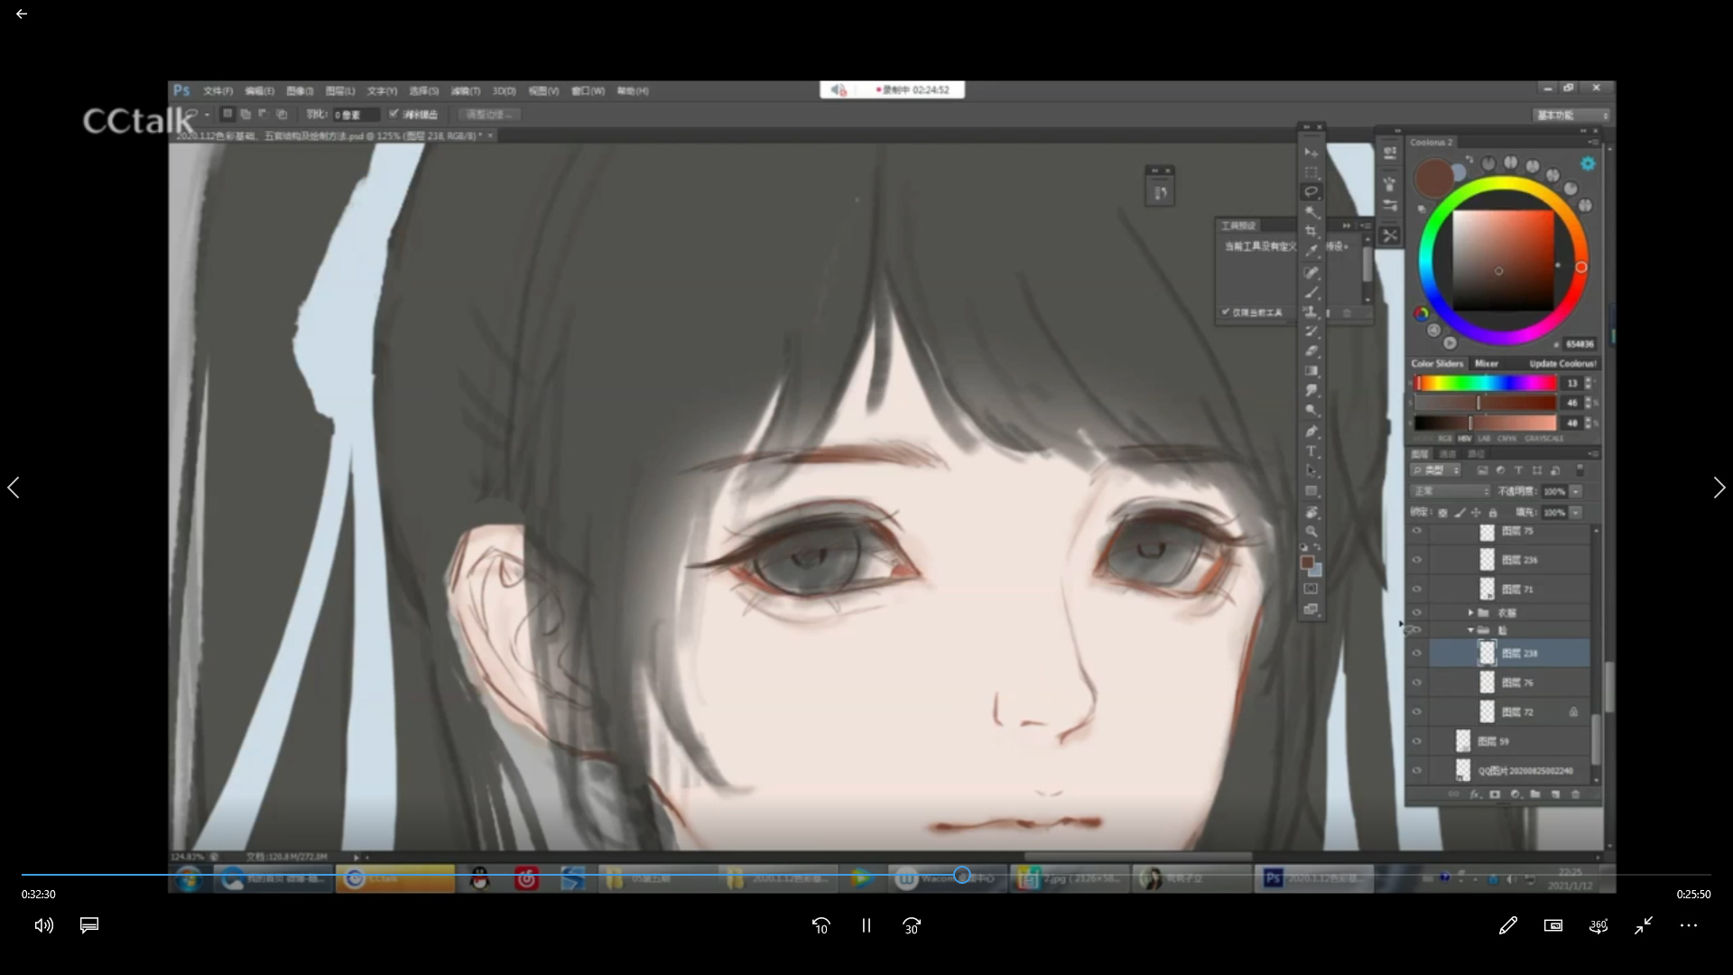Open the layer filter type dropdown
The image size is (1733, 975).
pos(1436,470)
